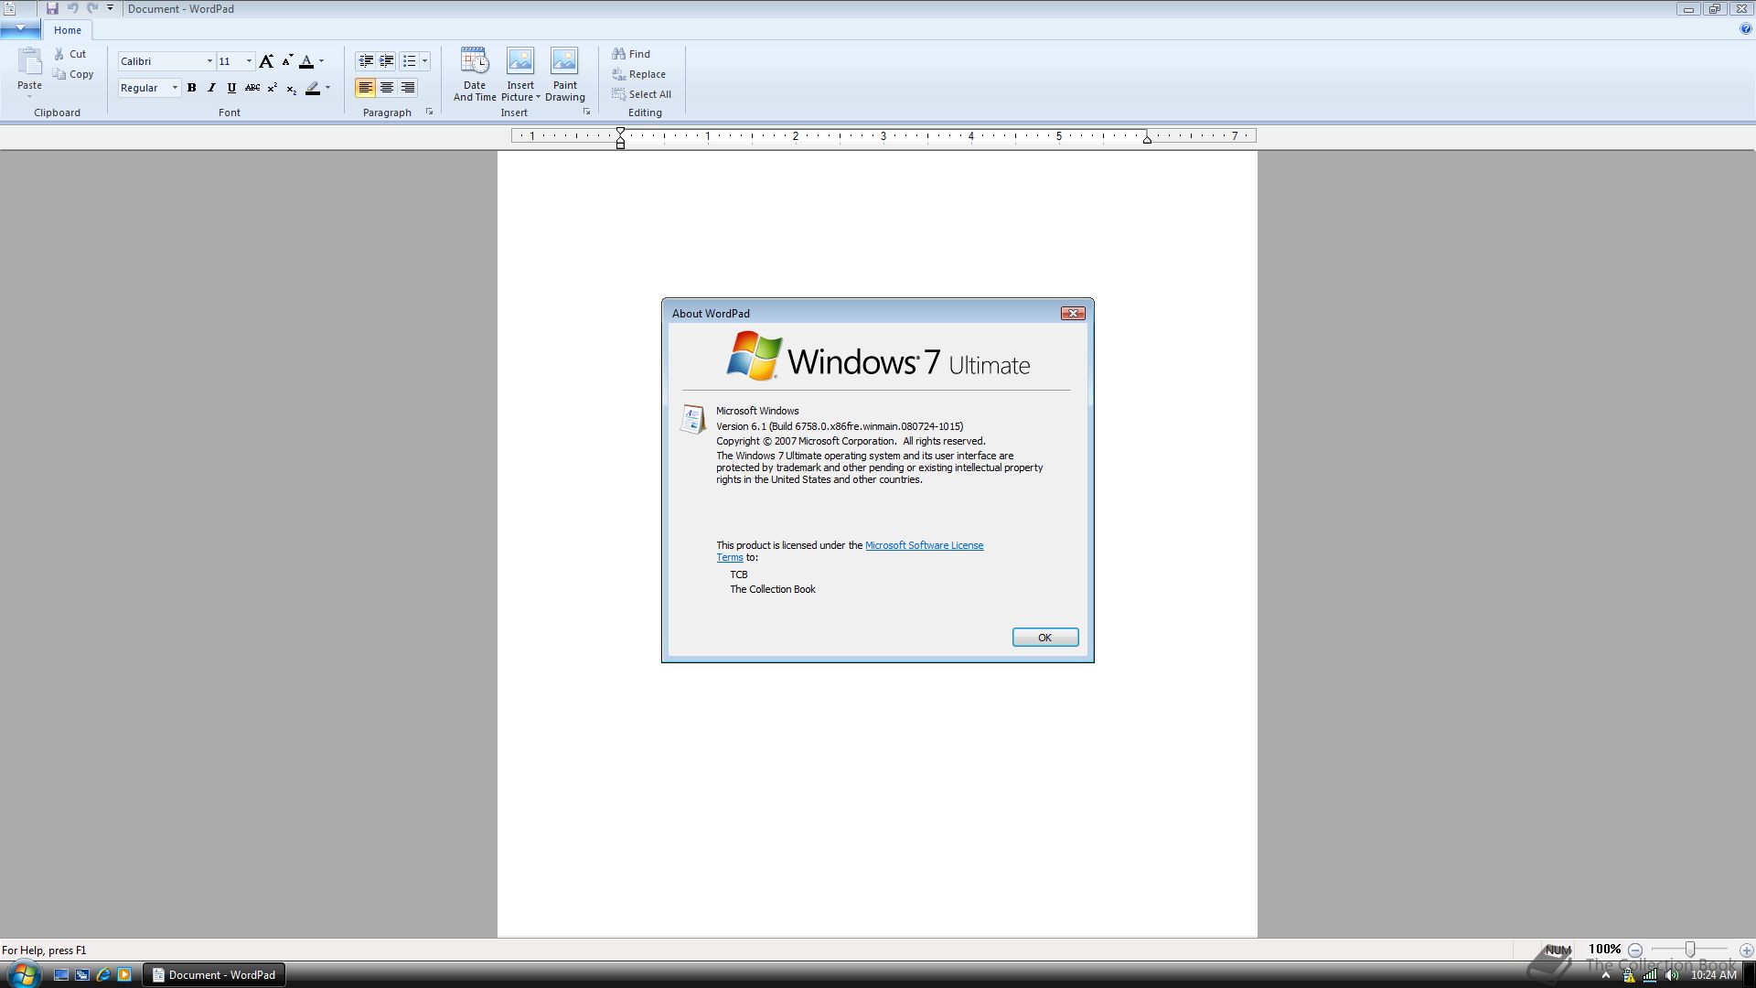Screen dimensions: 1756x988
Task: Apply font color with underlined A icon
Action: [306, 61]
